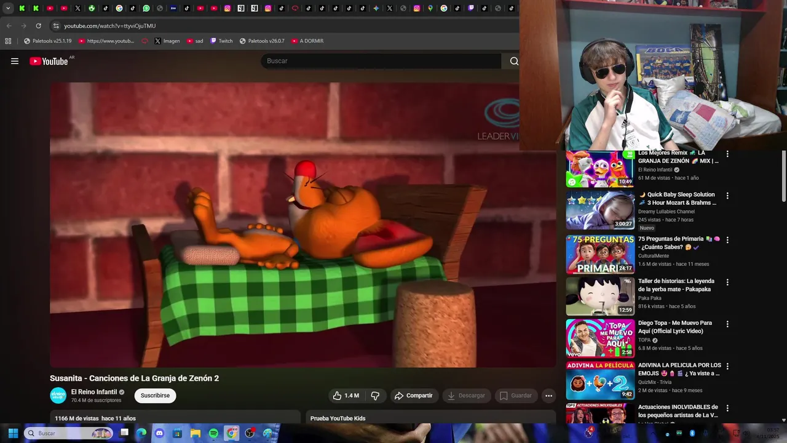Image resolution: width=787 pixels, height=443 pixels.
Task: Open the https://www.youtub... bookmark
Action: tap(106, 41)
